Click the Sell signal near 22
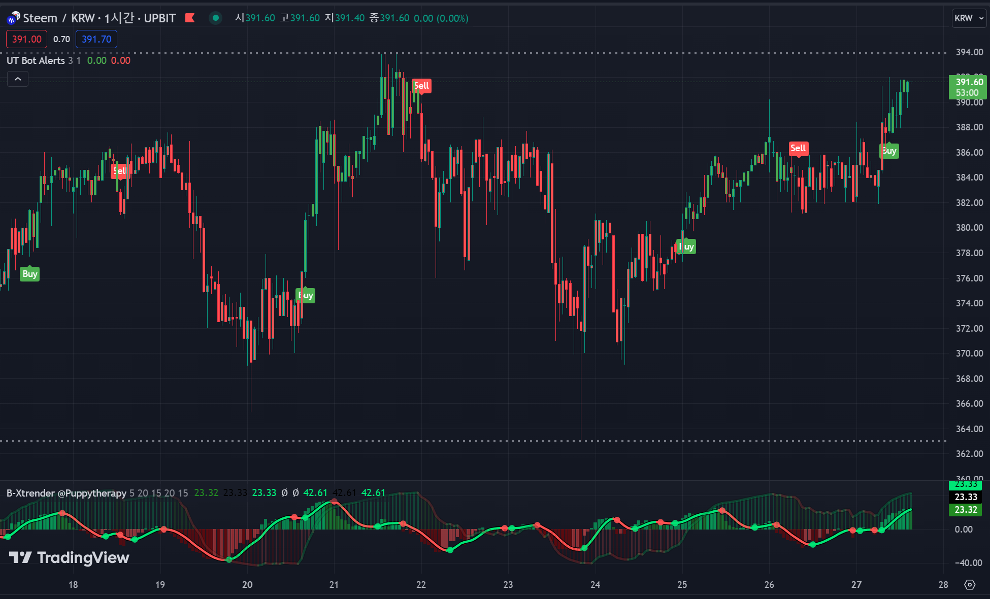 (x=421, y=86)
